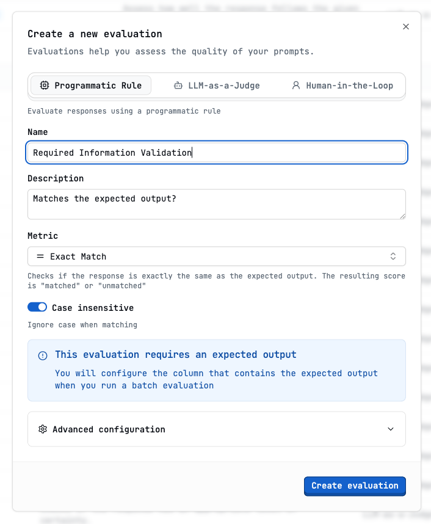Viewport: 431px width, 524px height.
Task: Click the chevron on Advanced configuration
Action: [390, 429]
